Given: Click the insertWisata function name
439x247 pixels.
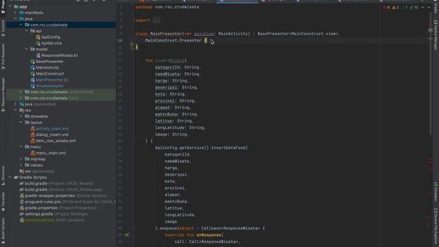Looking at the screenshot, I should [169, 60].
